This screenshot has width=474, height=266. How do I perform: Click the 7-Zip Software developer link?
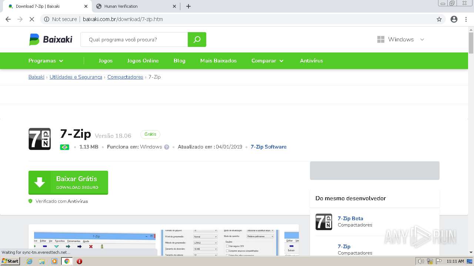(x=268, y=147)
